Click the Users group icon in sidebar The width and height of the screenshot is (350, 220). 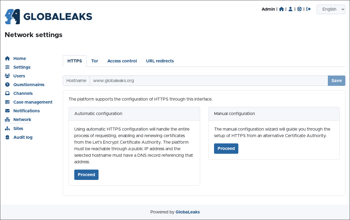[x=7, y=76]
